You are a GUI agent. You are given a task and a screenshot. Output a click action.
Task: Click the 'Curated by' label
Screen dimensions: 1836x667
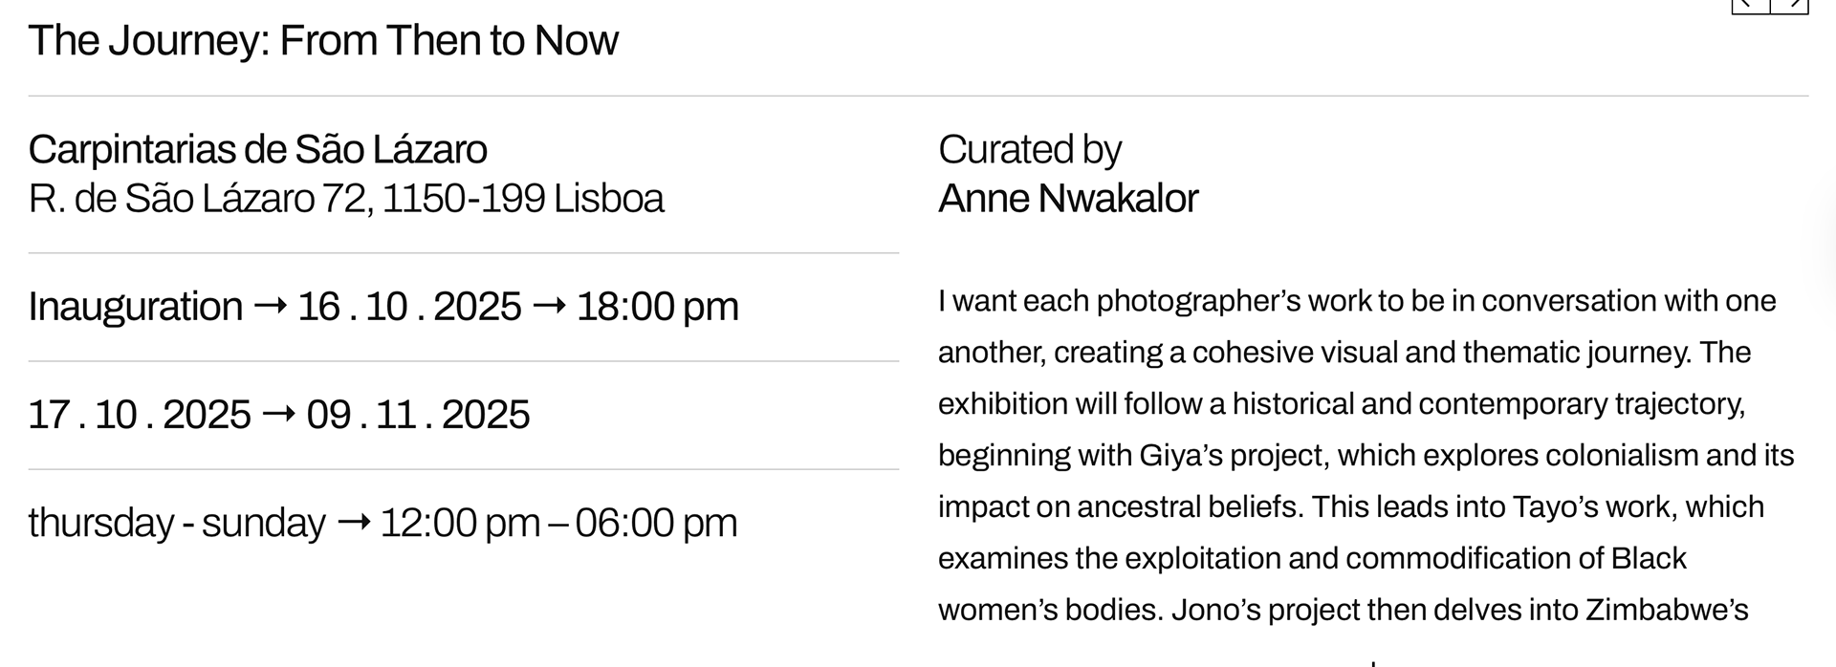coord(1030,150)
